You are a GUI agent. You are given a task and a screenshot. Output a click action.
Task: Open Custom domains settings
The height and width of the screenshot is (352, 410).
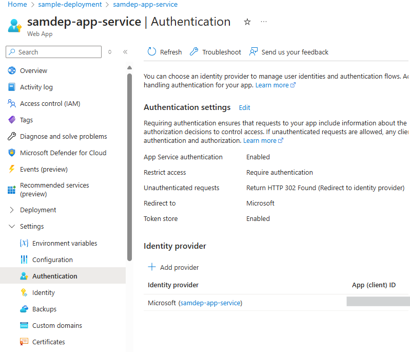point(57,325)
